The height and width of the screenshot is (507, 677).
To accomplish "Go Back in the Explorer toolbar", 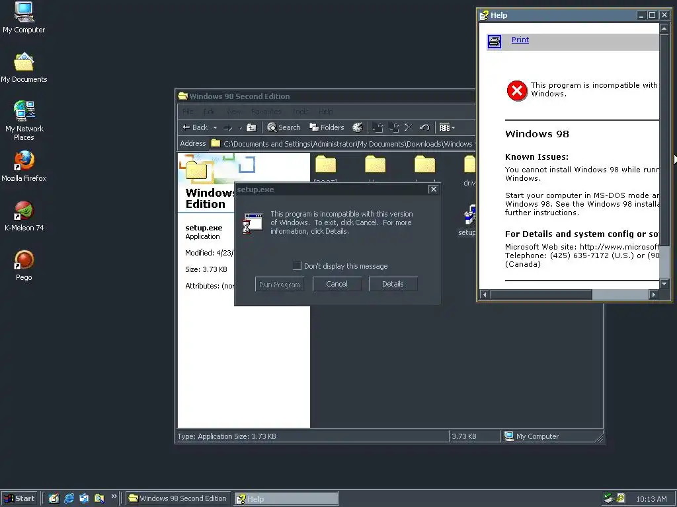I will (x=195, y=127).
